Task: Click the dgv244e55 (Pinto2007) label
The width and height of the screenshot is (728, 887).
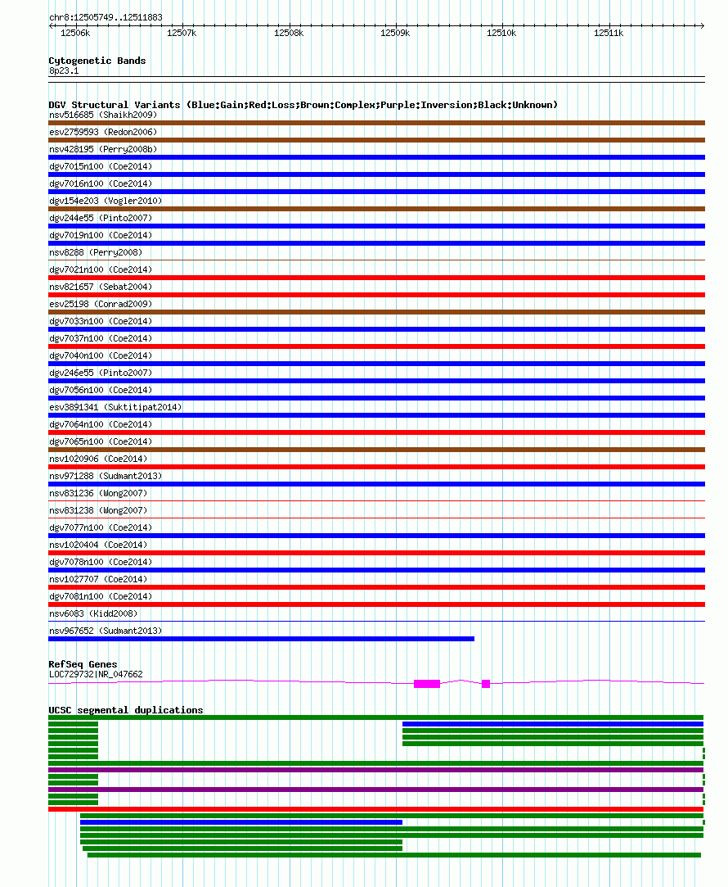Action: point(101,218)
